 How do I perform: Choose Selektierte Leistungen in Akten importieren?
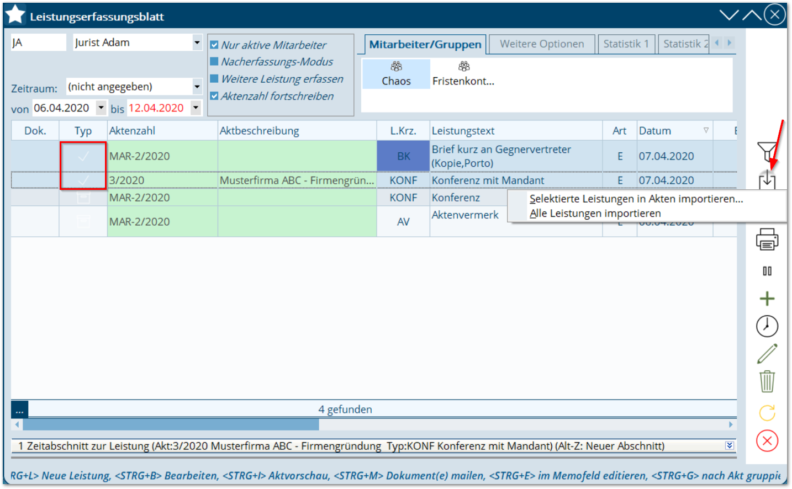(636, 199)
